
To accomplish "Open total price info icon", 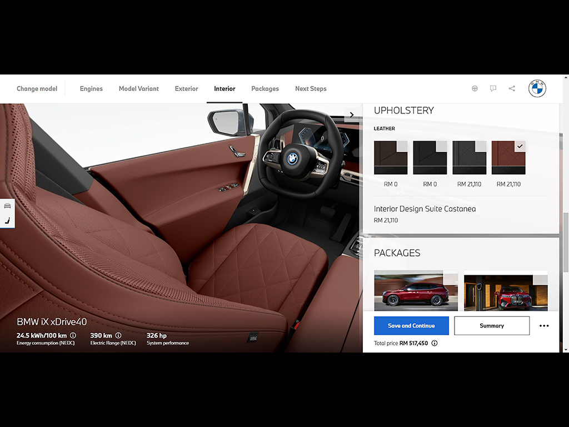I will tap(435, 343).
